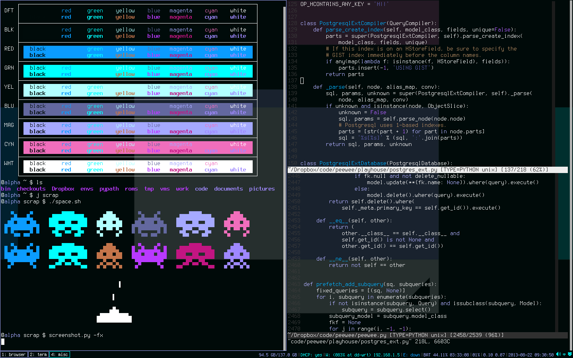Click 'def _parse' definition line
Screen dimensions: 573x358
(376, 87)
